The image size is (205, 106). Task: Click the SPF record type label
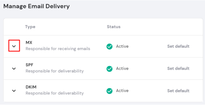click(x=29, y=65)
